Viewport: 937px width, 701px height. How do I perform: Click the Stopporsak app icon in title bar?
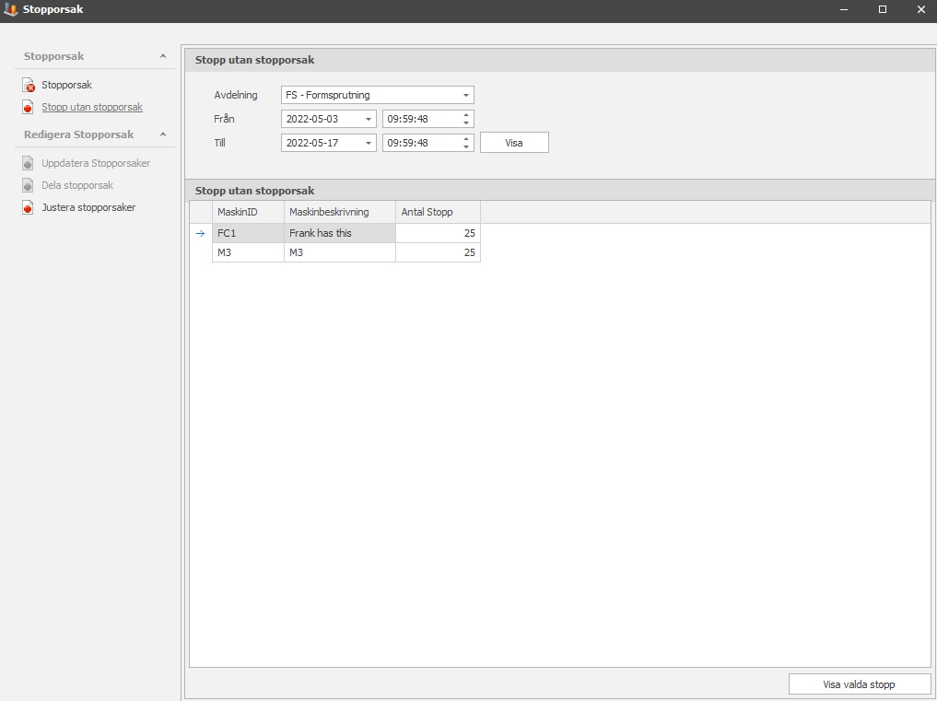(x=10, y=9)
